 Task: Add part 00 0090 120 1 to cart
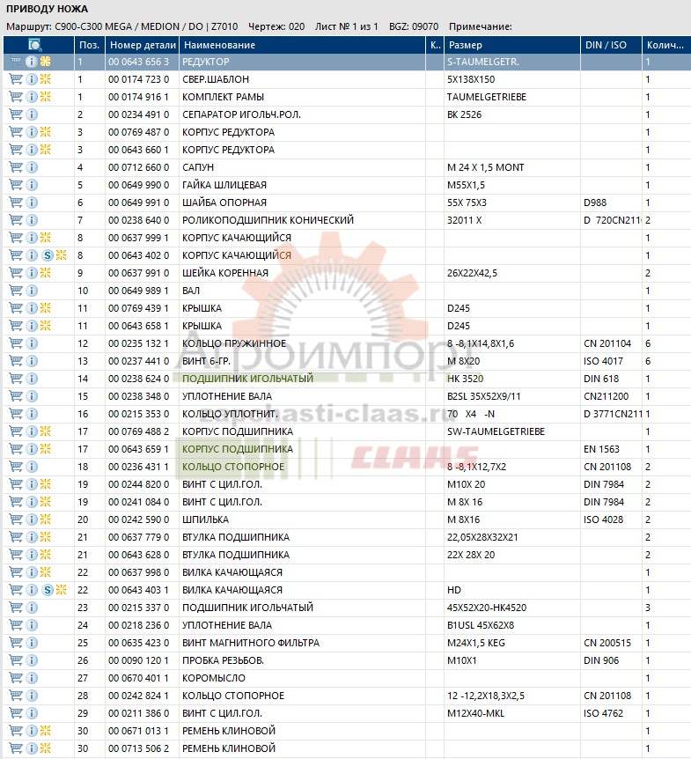coord(16,660)
